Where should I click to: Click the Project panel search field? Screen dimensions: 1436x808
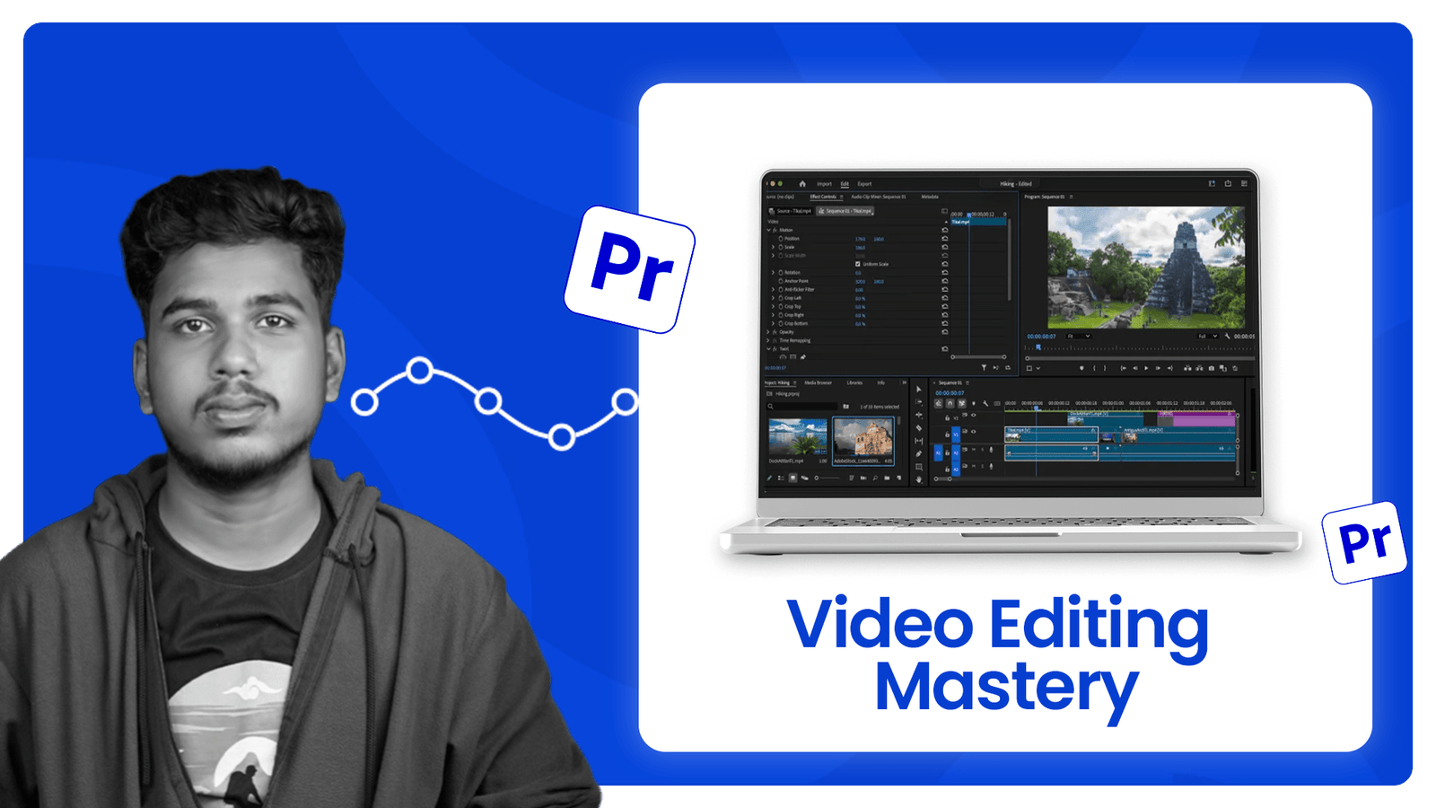click(801, 407)
